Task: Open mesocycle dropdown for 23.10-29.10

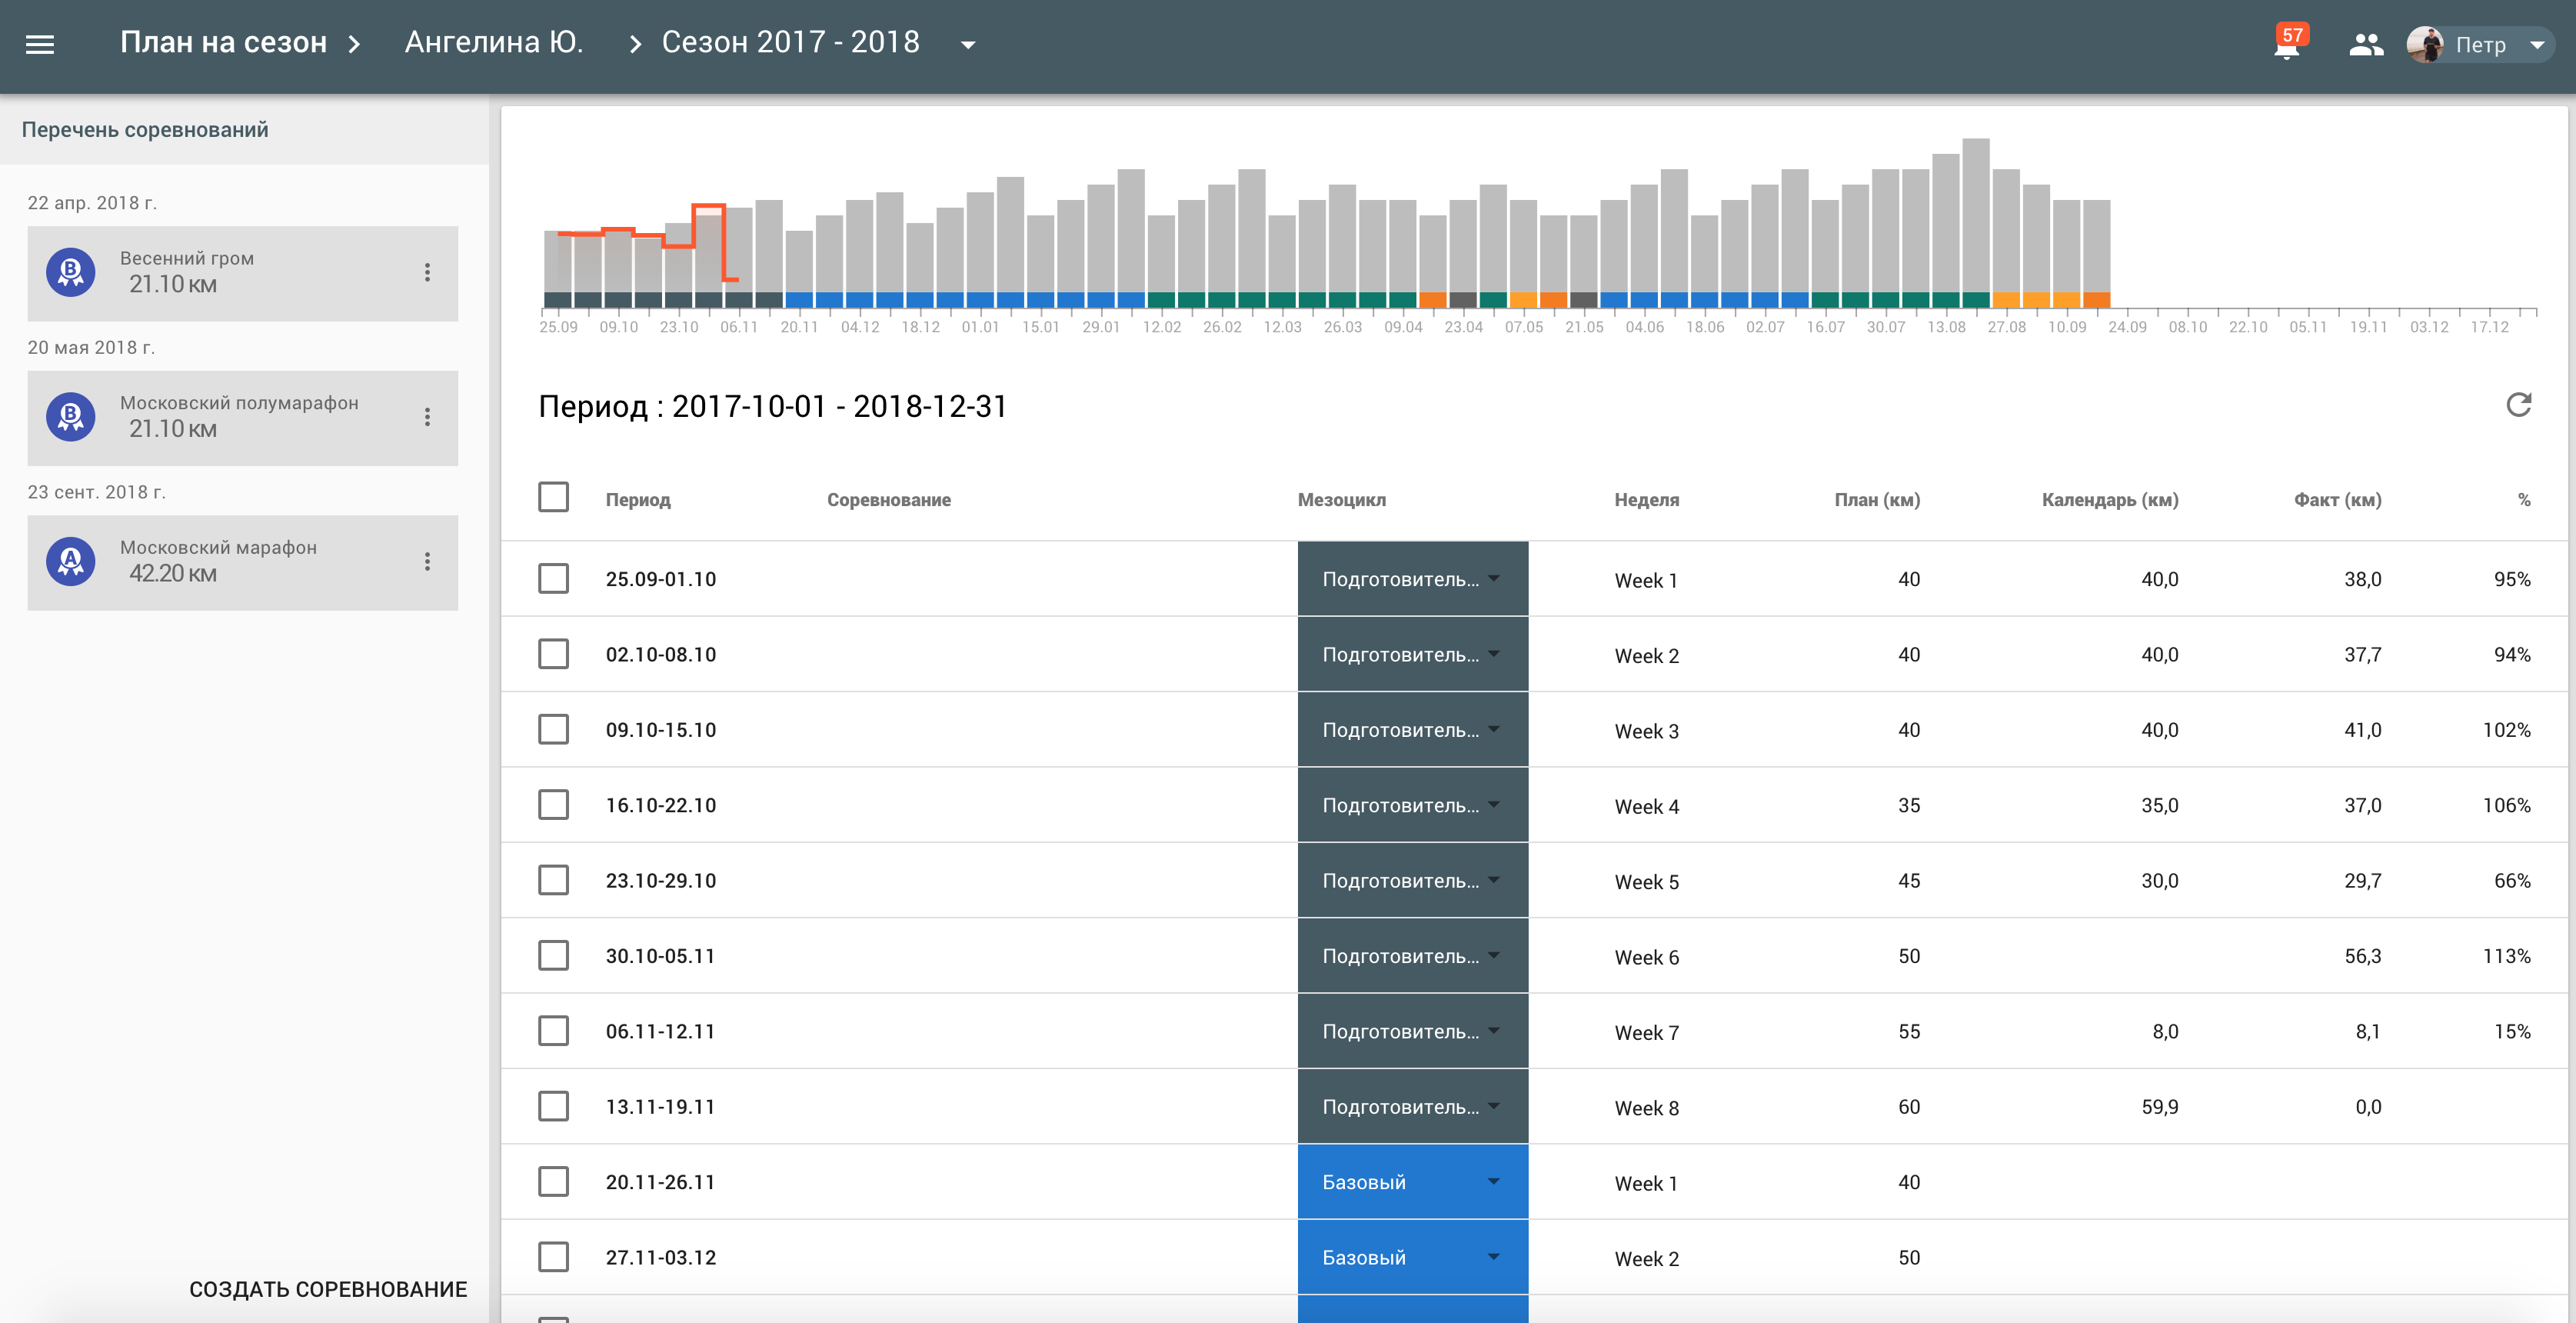Action: click(1412, 881)
